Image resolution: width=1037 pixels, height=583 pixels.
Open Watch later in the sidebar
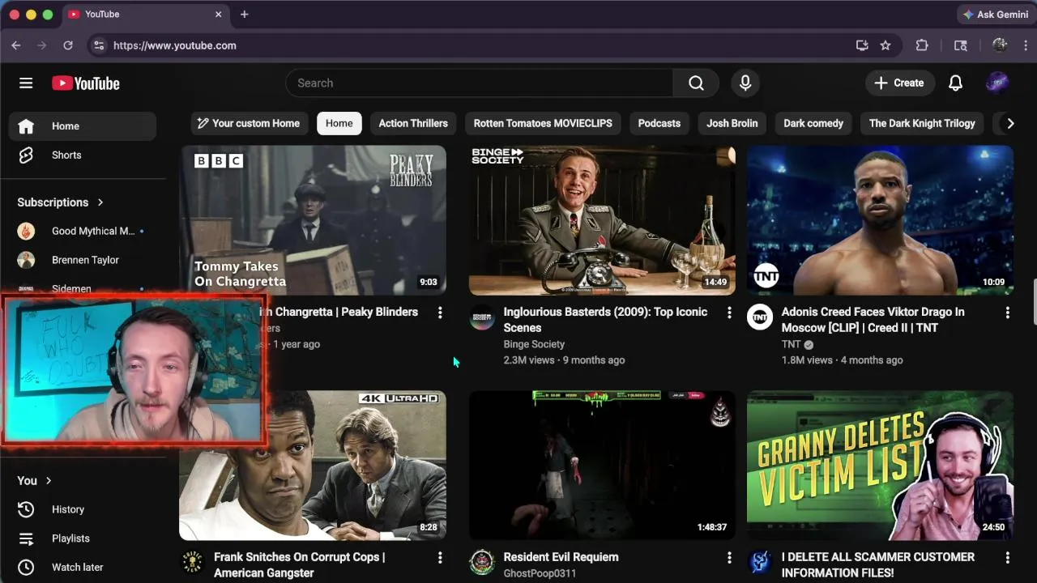point(83,568)
